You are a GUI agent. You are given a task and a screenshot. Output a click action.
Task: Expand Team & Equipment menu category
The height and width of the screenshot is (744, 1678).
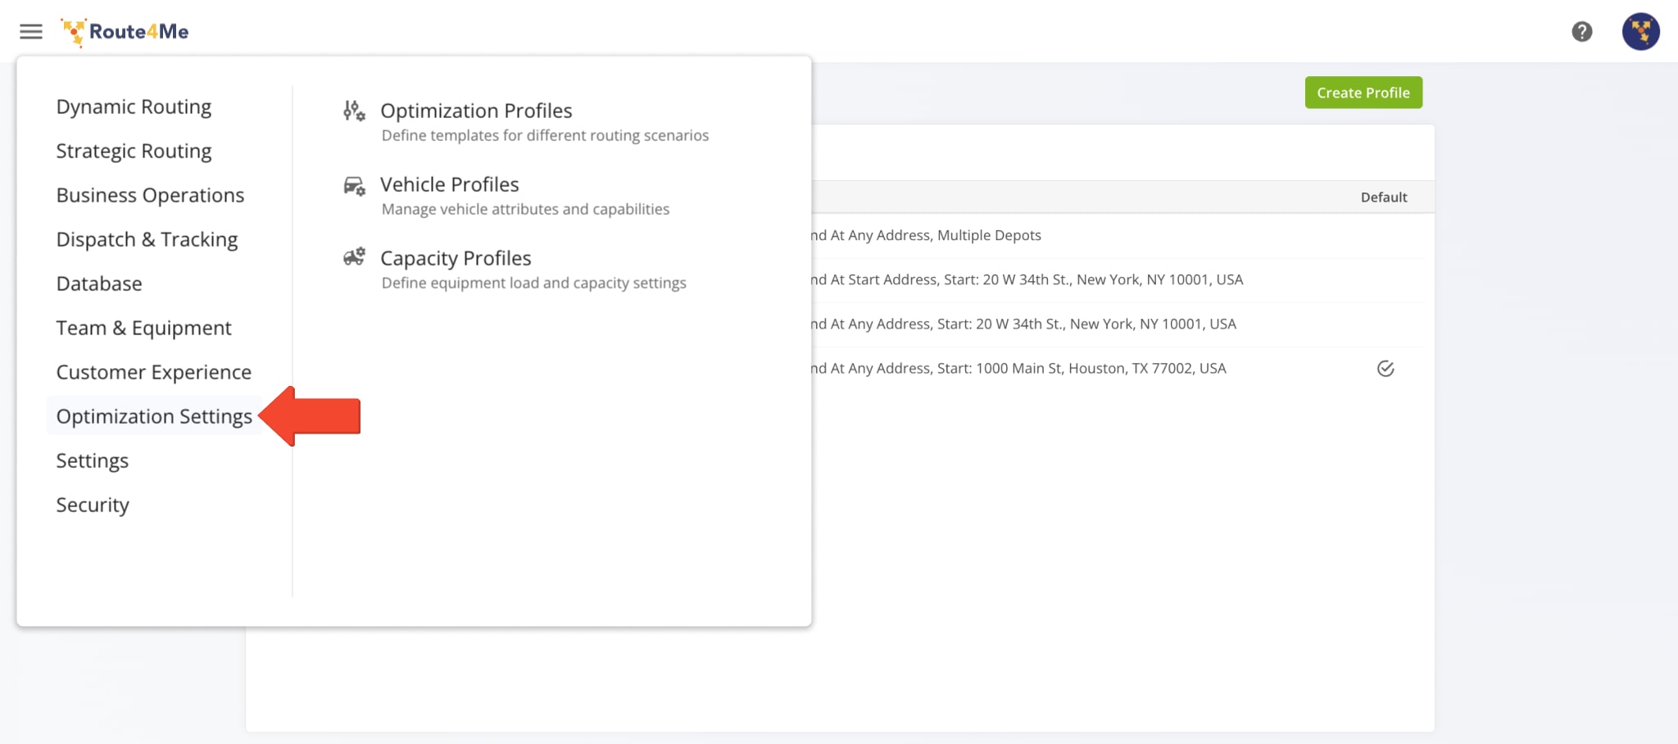click(143, 328)
